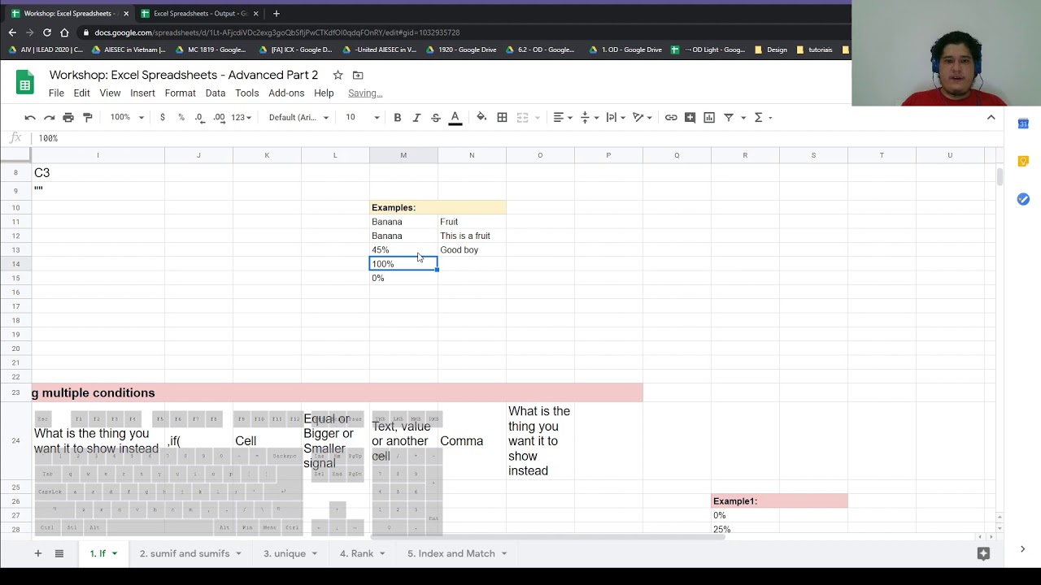1041x585 pixels.
Task: Toggle bold formatting
Action: point(398,118)
